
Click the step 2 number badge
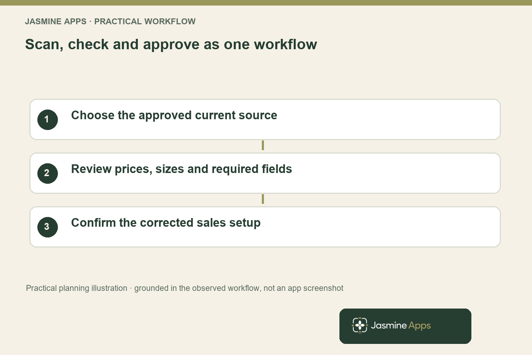(47, 173)
